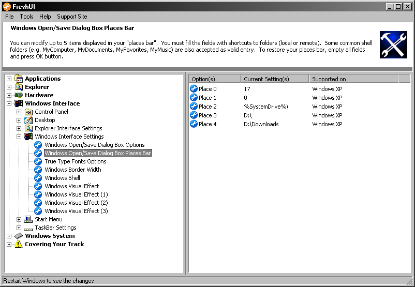Sort by Current Setting(s) column header

[x=275, y=79]
